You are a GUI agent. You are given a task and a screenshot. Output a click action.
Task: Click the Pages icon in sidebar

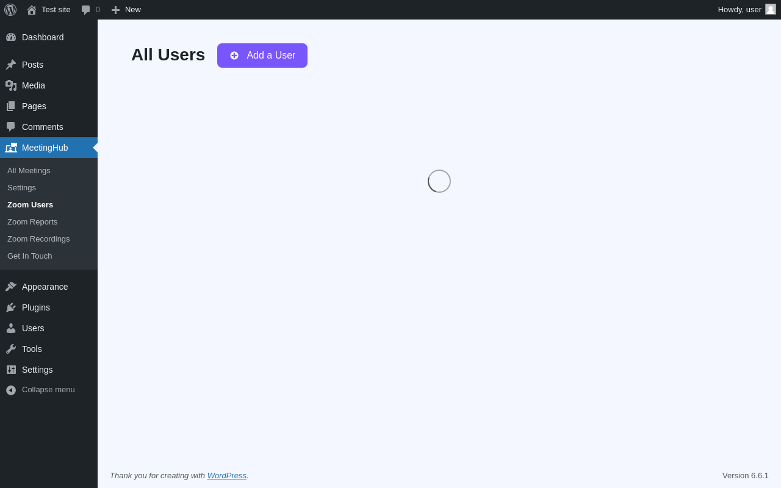(x=11, y=106)
